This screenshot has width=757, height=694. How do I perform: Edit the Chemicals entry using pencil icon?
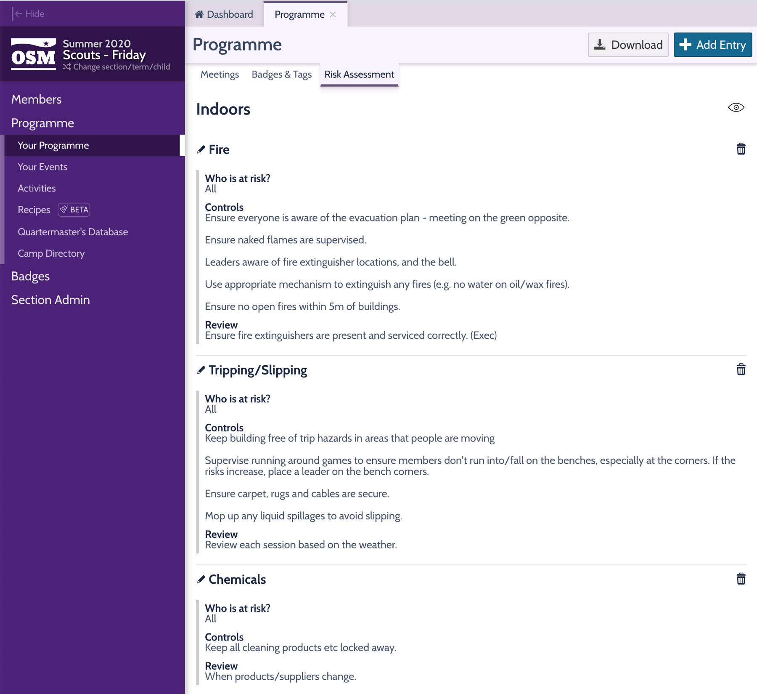[x=201, y=580]
